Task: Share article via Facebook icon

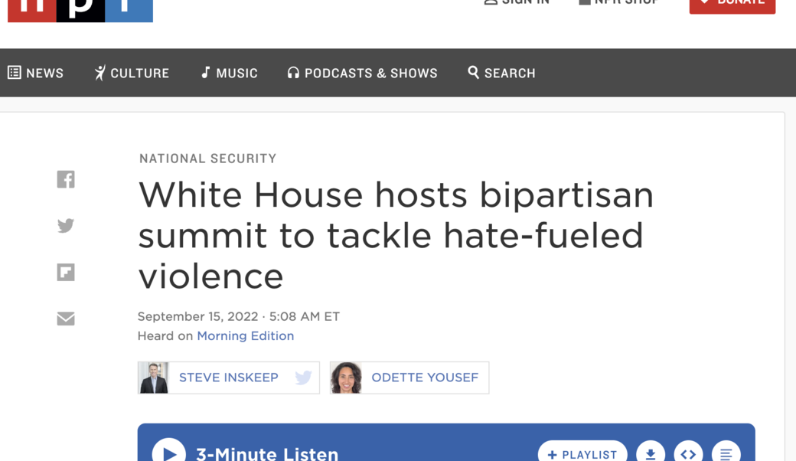Action: [66, 179]
